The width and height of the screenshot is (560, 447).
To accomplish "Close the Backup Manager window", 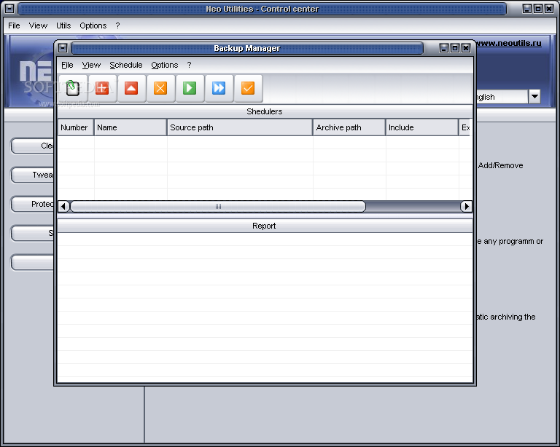I will [x=466, y=48].
